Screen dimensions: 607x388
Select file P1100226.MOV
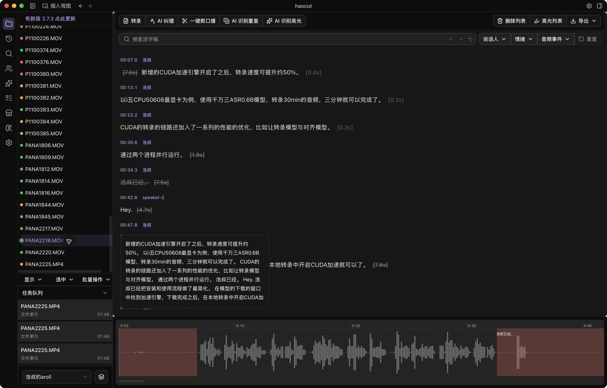[44, 38]
